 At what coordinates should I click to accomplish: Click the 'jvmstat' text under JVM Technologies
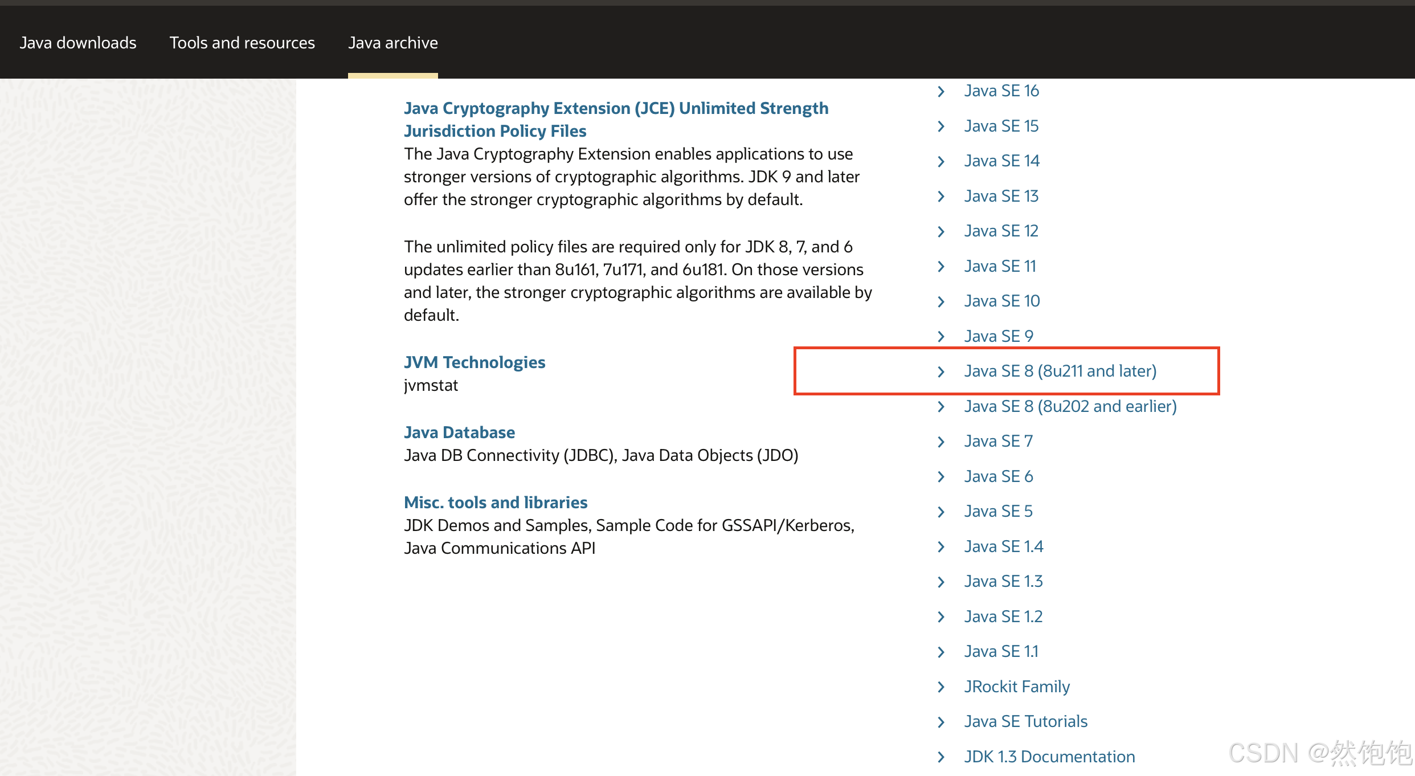pyautogui.click(x=431, y=386)
